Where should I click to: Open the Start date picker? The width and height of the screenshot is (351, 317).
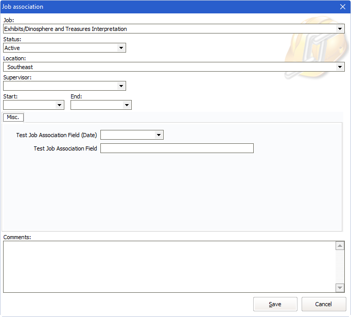pos(59,105)
